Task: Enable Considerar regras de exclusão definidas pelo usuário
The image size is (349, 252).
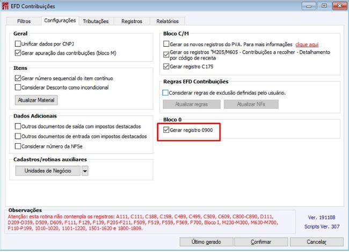Action: click(165, 93)
